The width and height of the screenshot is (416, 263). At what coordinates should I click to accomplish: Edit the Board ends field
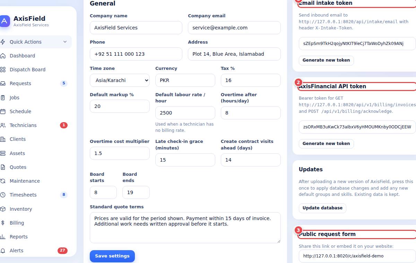(136, 192)
